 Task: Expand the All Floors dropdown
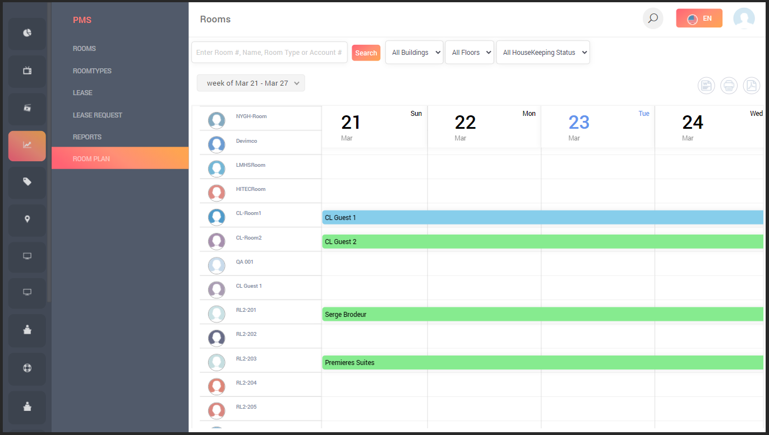click(469, 53)
